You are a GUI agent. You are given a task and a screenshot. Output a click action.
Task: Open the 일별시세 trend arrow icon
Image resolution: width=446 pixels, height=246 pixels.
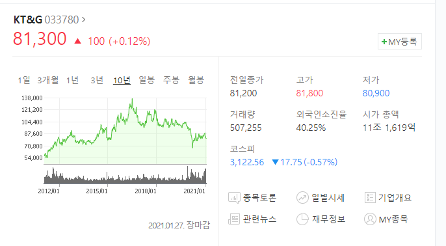pyautogui.click(x=302, y=198)
